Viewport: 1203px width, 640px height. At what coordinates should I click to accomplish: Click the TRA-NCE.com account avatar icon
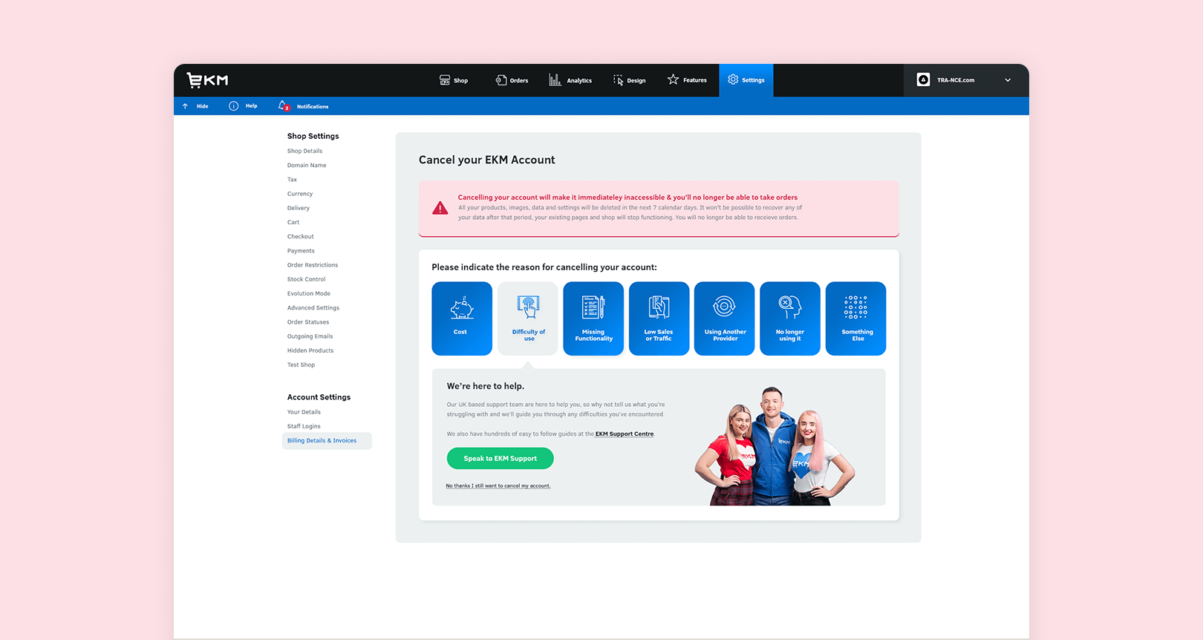[x=923, y=79]
